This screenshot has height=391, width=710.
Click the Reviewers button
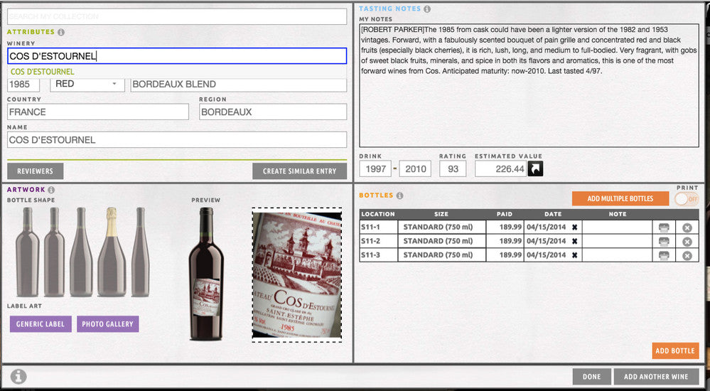tap(35, 171)
